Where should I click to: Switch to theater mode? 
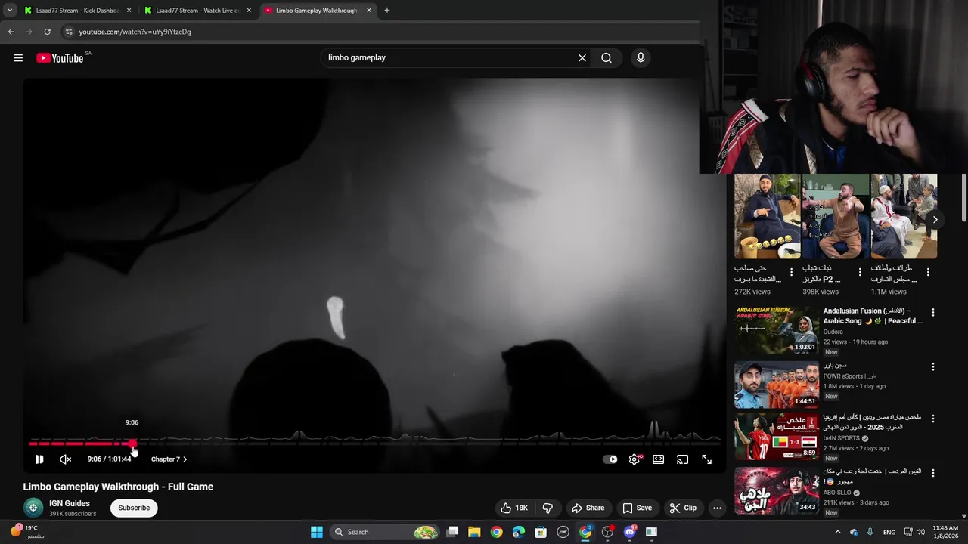pos(659,459)
